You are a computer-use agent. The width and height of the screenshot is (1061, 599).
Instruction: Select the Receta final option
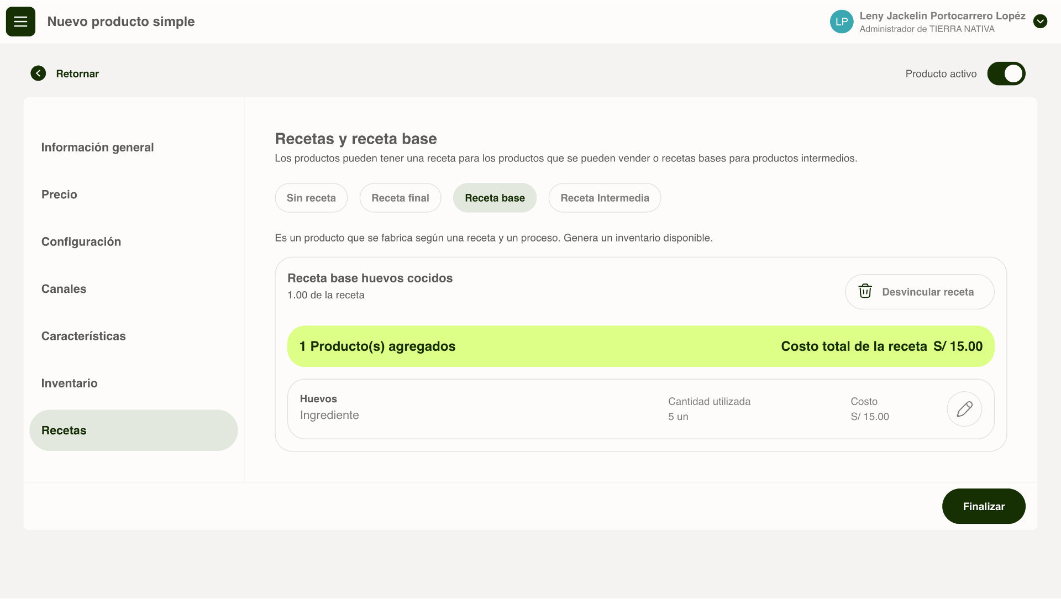pyautogui.click(x=400, y=198)
